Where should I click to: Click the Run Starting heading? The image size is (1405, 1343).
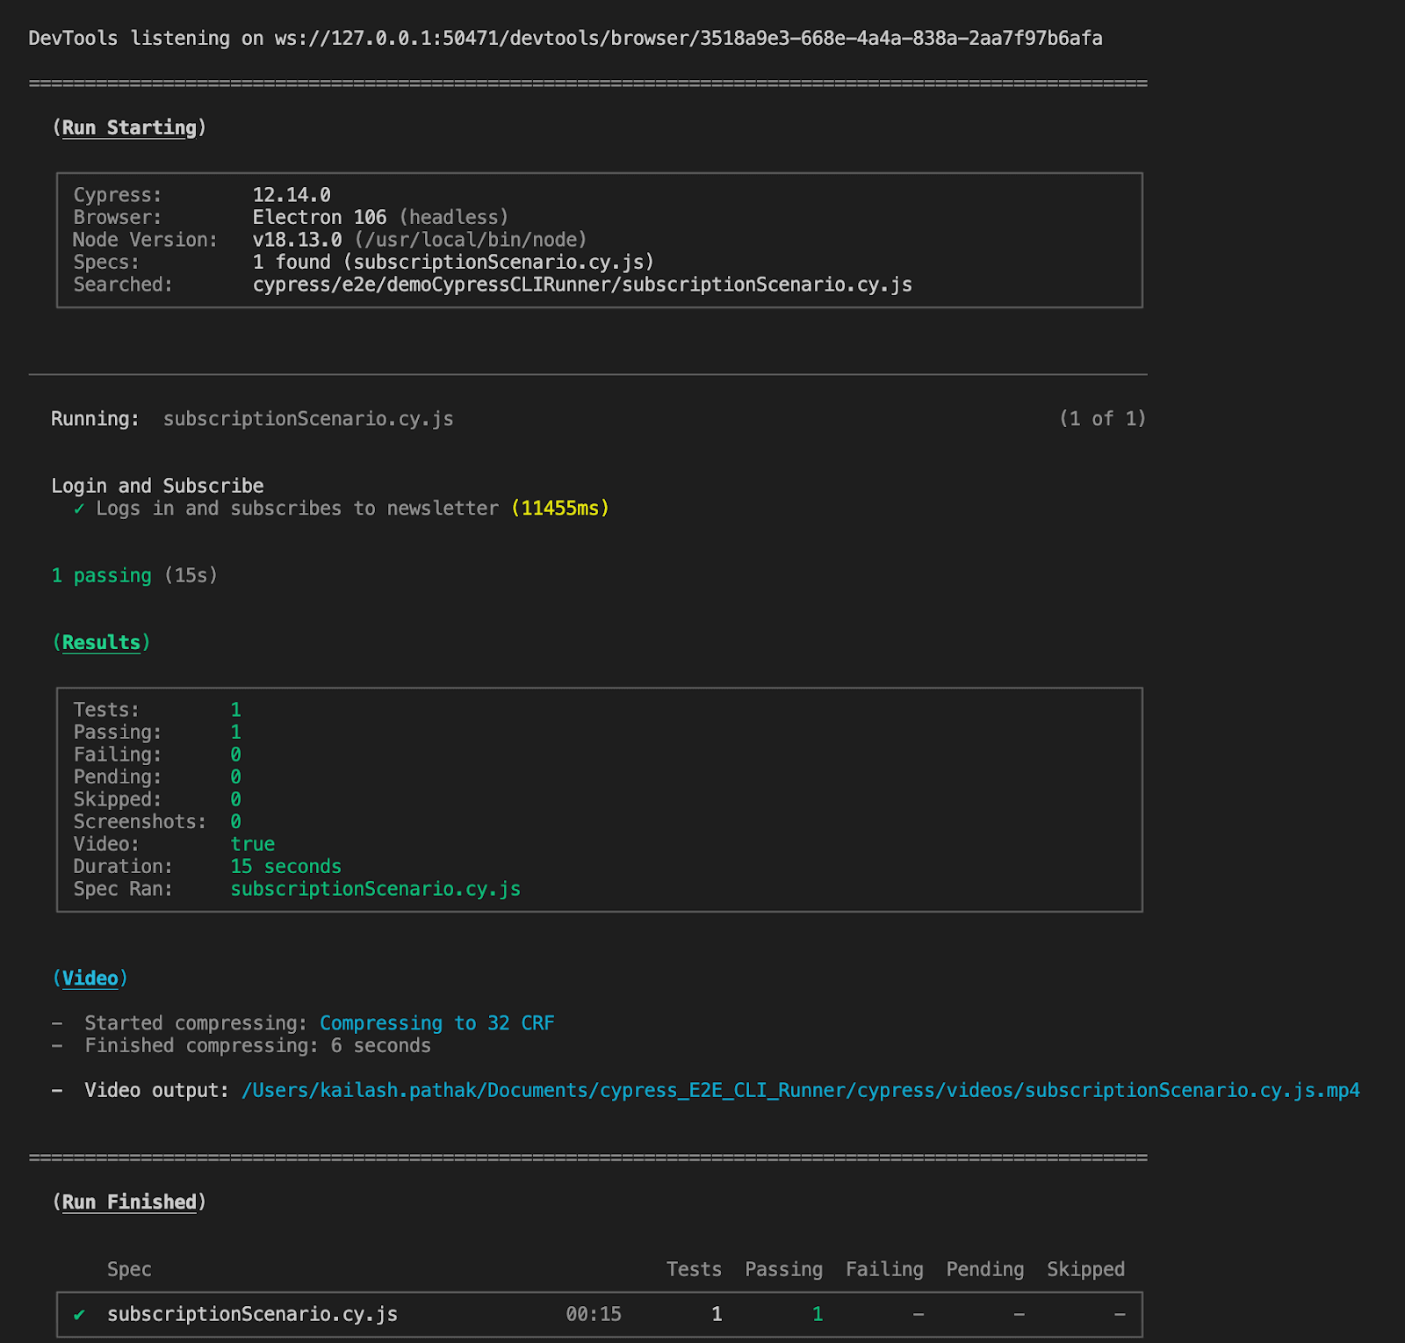click(129, 127)
